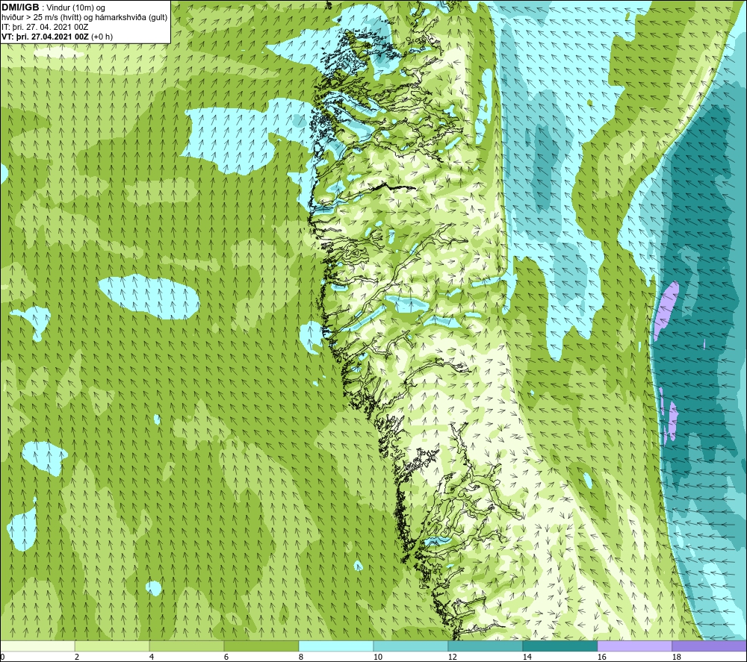The height and width of the screenshot is (662, 747).
Task: Click the dark teal 14–16 m/s legend swatch
Action: coord(560,646)
